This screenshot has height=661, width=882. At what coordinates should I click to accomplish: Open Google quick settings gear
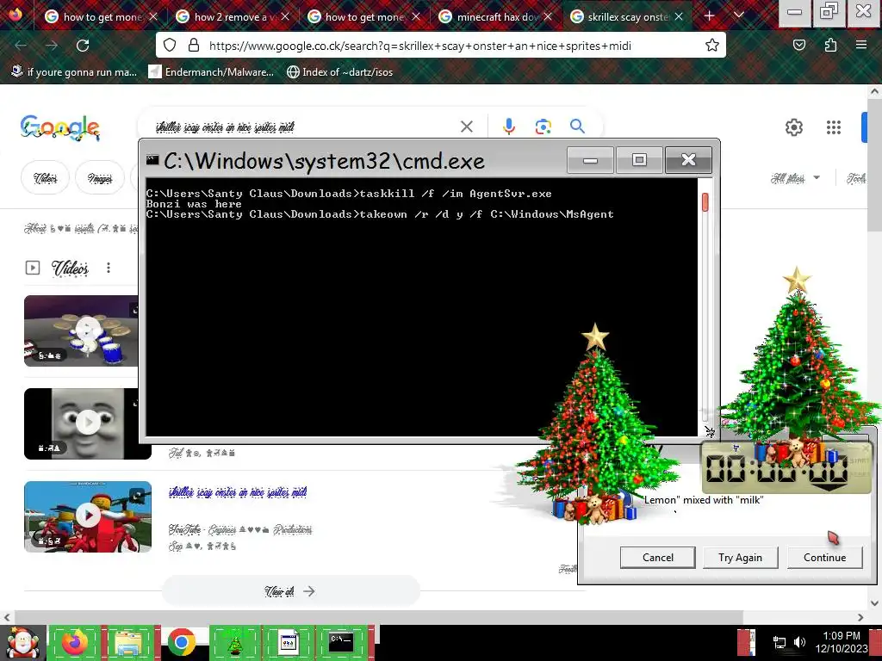click(793, 127)
